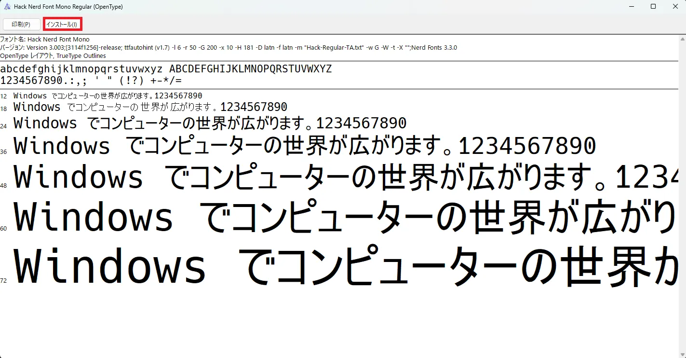The width and height of the screenshot is (686, 358).
Task: Close the Hack Nerd Font window
Action: click(675, 7)
